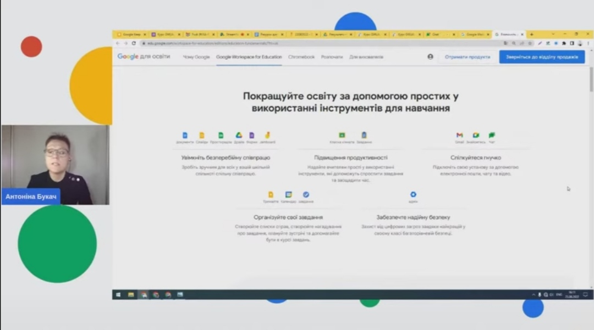
Task: Open the Google Keep icon
Action: (271, 195)
